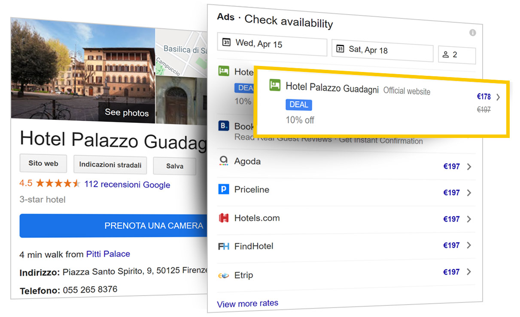Image resolution: width=520 pixels, height=317 pixels.
Task: Click the €197 price in Priceline row
Action: coord(452,193)
